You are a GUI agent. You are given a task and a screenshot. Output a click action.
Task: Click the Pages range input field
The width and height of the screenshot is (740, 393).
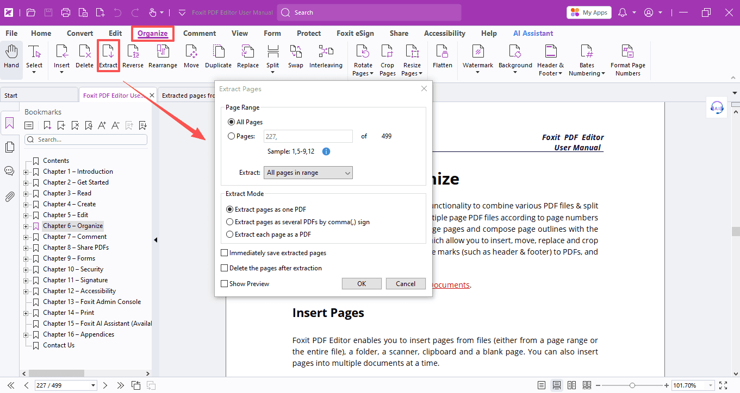coord(308,136)
